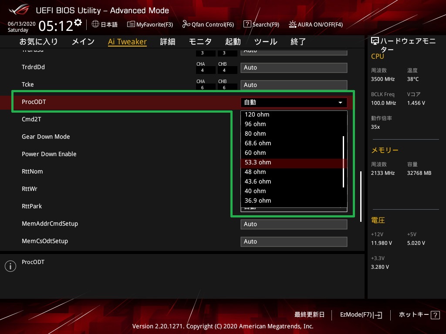Collapse the ProcODT dropdown arrow
Screen dimensions: 446x334
point(340,103)
